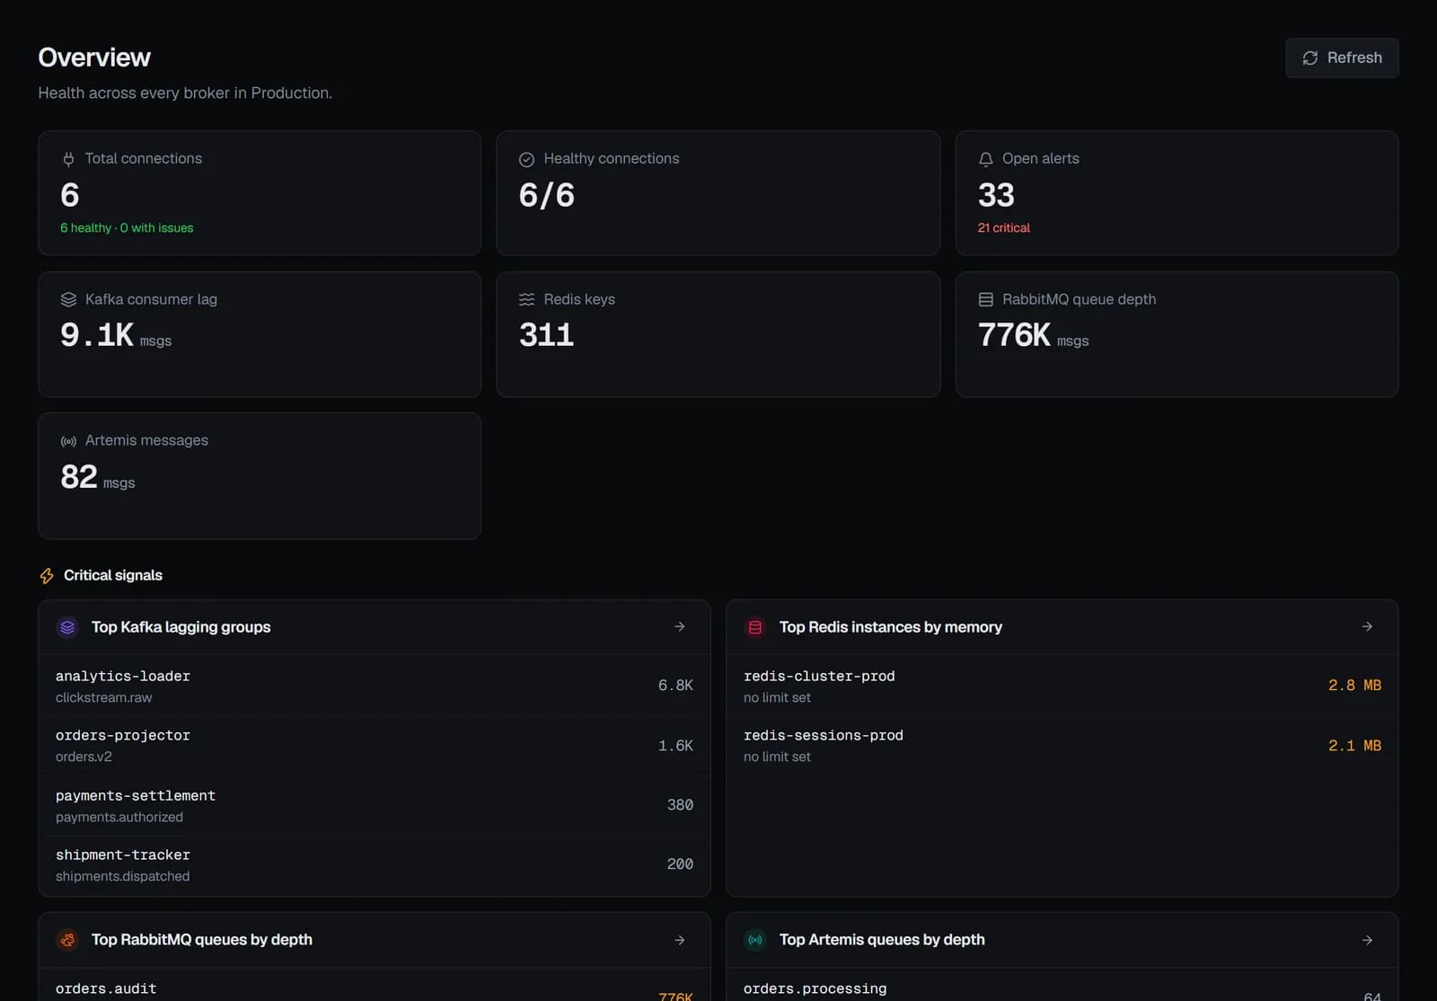Click the bell icon beside Open alerts

[985, 159]
